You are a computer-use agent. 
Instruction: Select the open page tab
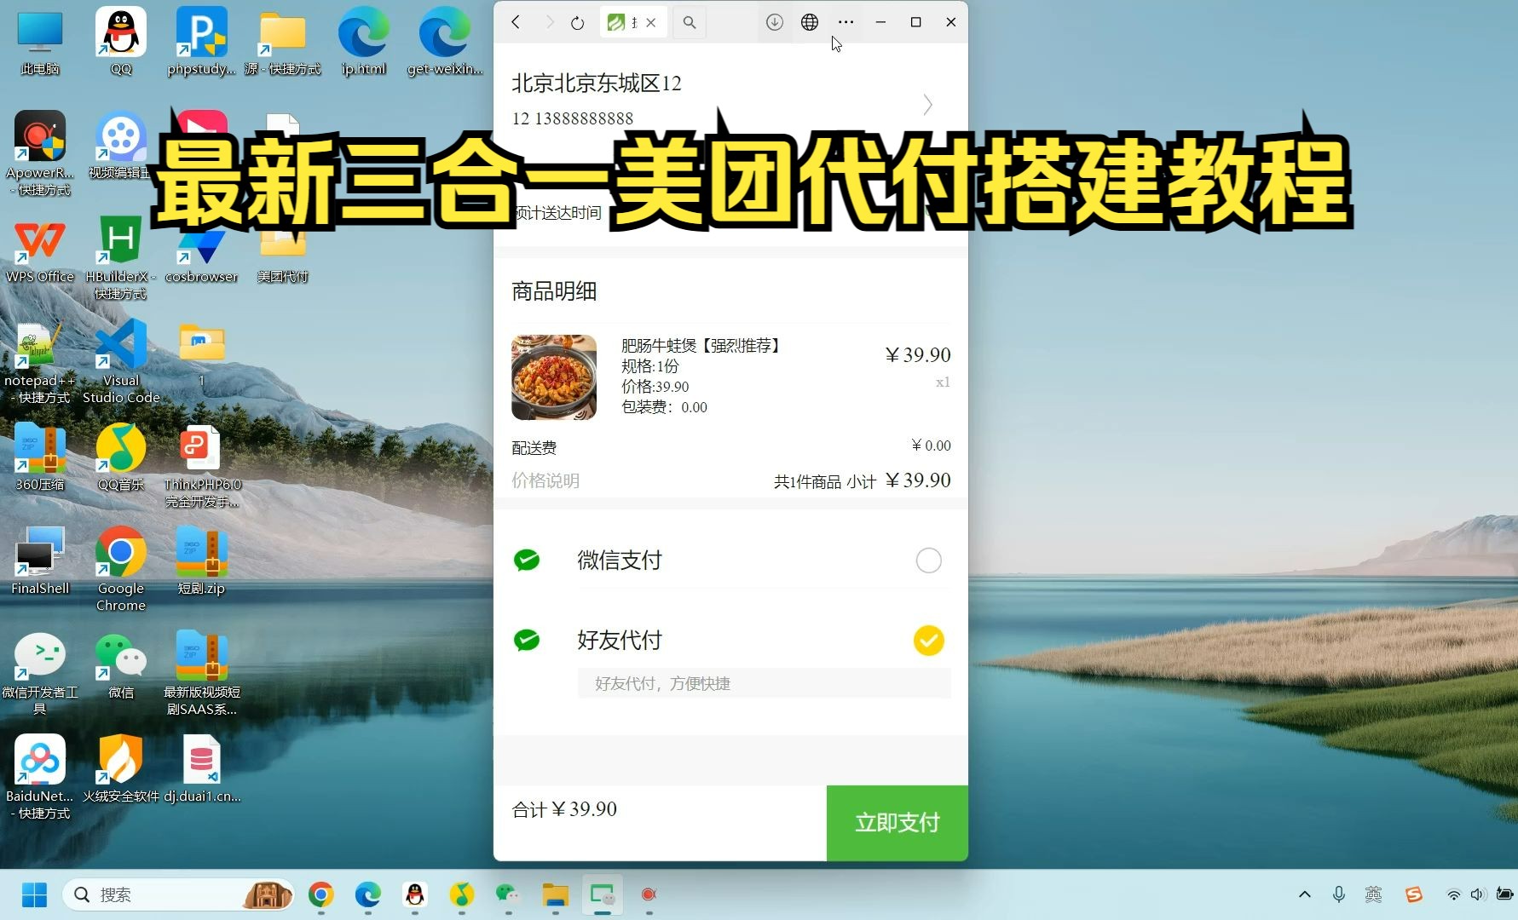632,23
